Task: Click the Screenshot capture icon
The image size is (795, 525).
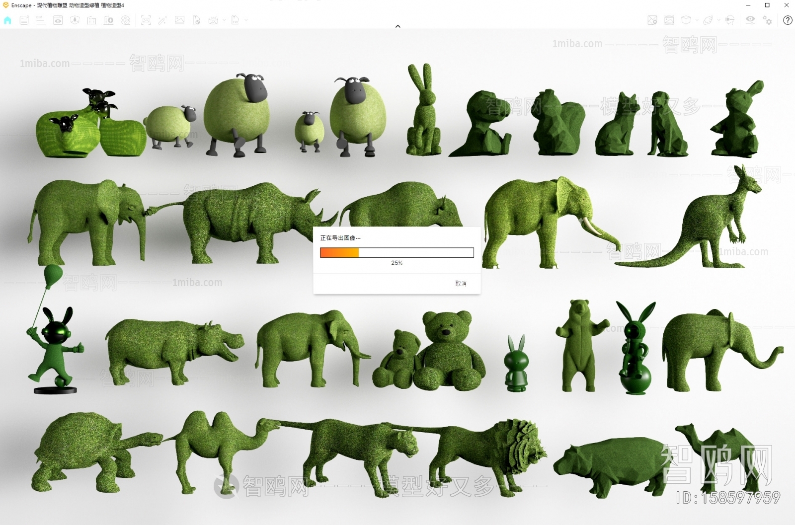Action: coord(146,20)
